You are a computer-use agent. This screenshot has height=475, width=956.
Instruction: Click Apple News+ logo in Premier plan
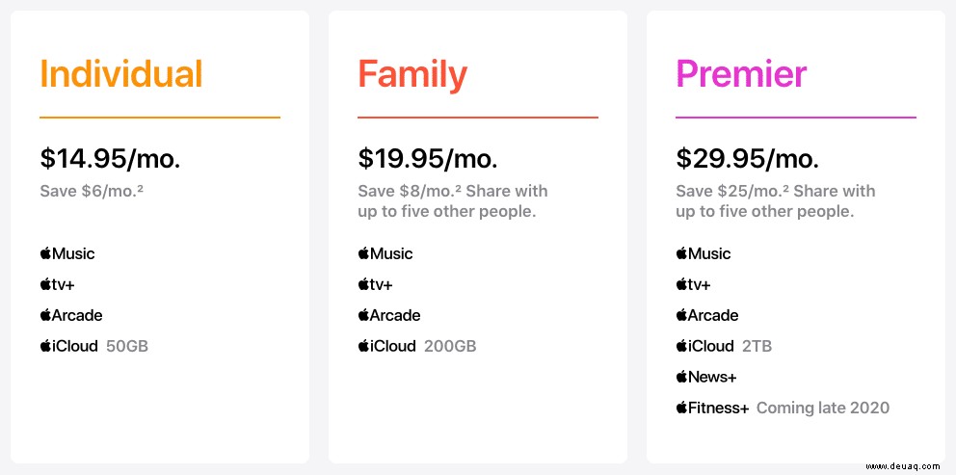point(706,377)
